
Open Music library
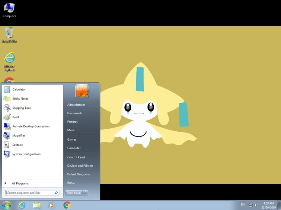point(71,130)
